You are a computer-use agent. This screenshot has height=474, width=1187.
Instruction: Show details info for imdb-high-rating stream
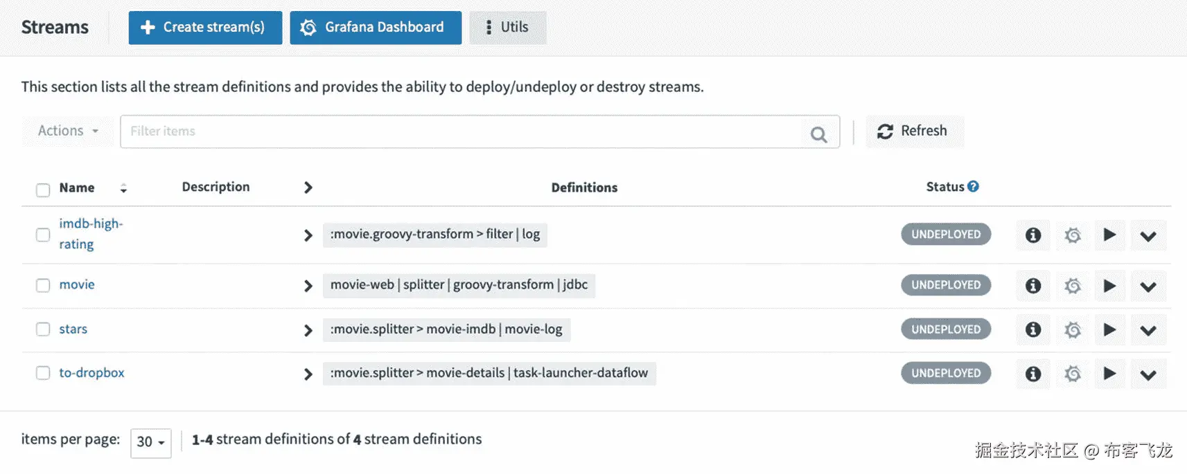click(x=1032, y=235)
